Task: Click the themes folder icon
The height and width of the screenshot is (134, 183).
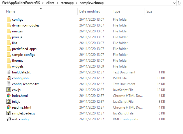Action: pos(9,60)
